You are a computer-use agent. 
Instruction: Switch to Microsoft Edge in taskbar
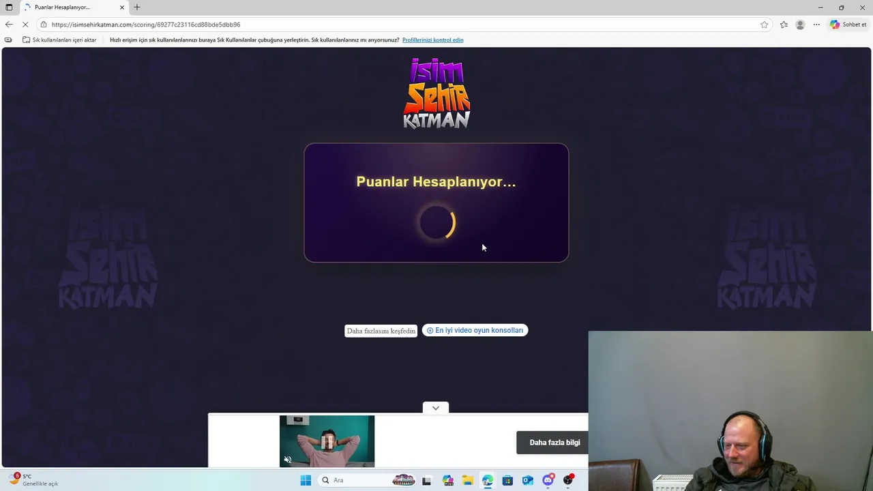pyautogui.click(x=488, y=480)
